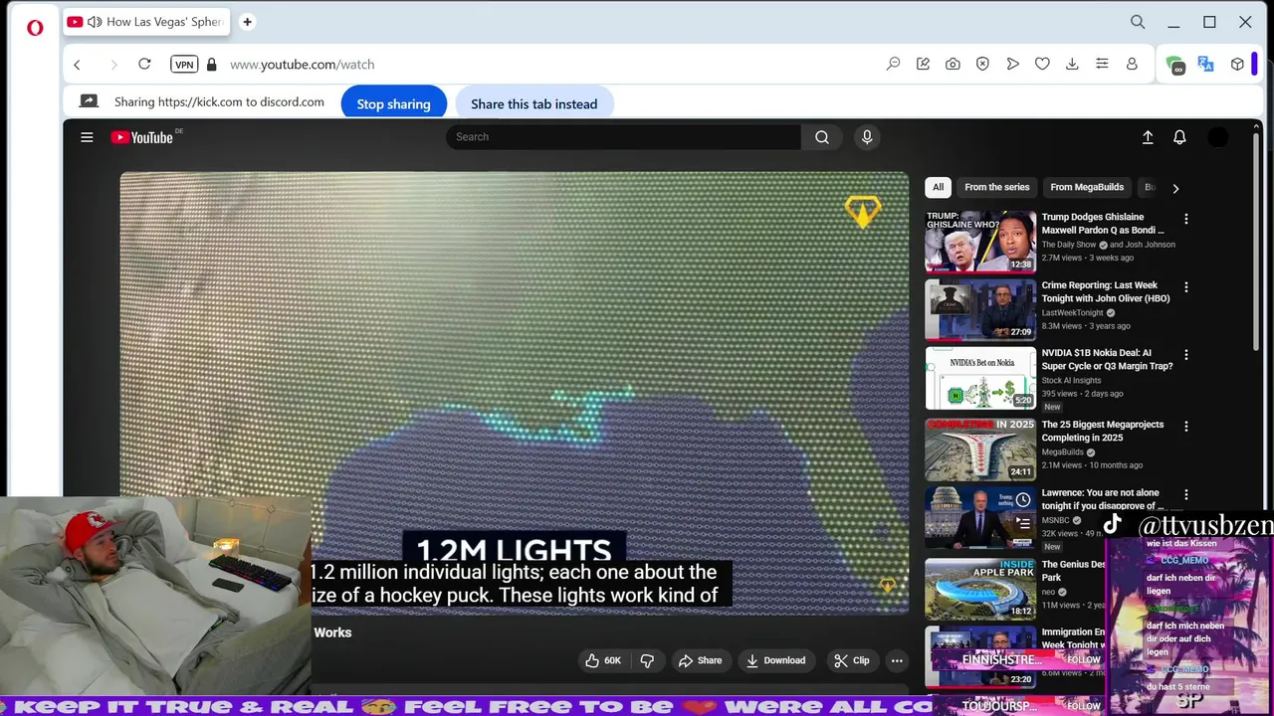Open the ad blocker shield icon
The image size is (1274, 716).
click(982, 64)
